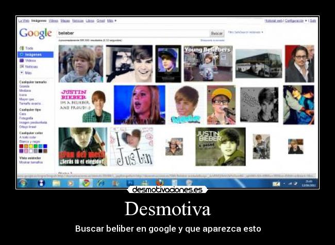Open the handwritten I heart Justin thumbnail
Image resolution: width=335 pixels, height=245 pixels.
point(131,147)
